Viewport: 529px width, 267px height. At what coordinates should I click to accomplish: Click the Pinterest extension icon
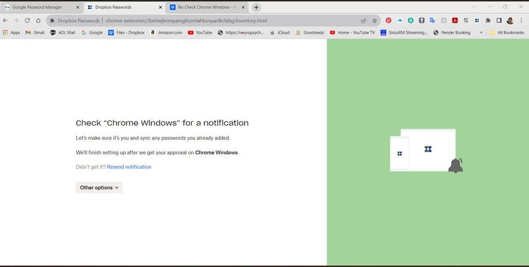point(388,20)
